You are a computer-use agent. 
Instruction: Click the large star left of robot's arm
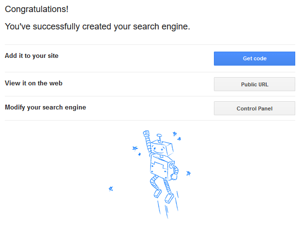(135, 149)
